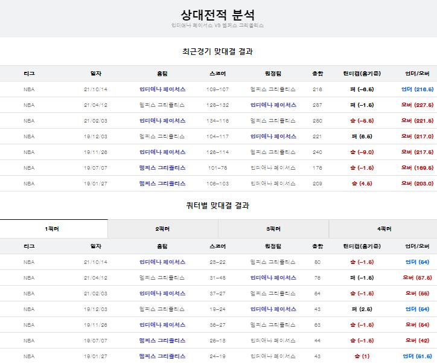Click total 209 in 19/01/27 recent match row
This screenshot has height=363, width=437.
317,184
